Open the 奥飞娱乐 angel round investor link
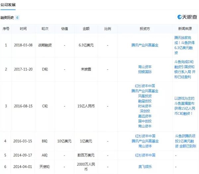 [145, 167]
